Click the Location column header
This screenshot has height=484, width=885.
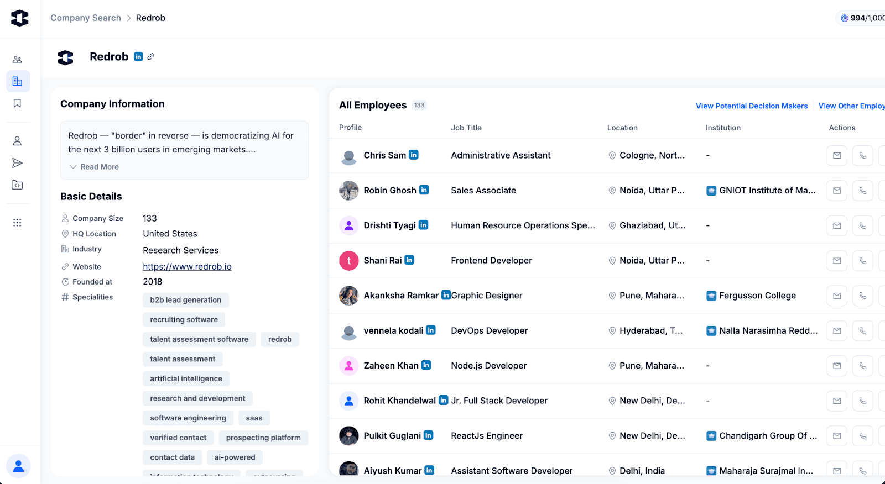622,128
